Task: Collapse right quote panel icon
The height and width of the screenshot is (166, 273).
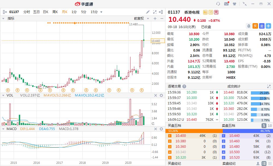Action: click(x=161, y=12)
